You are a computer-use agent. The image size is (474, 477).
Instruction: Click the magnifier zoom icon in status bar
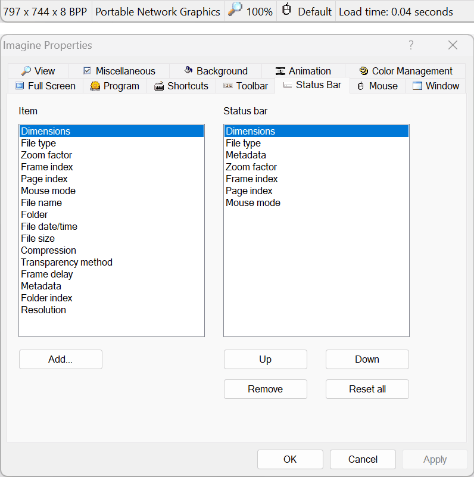[235, 10]
